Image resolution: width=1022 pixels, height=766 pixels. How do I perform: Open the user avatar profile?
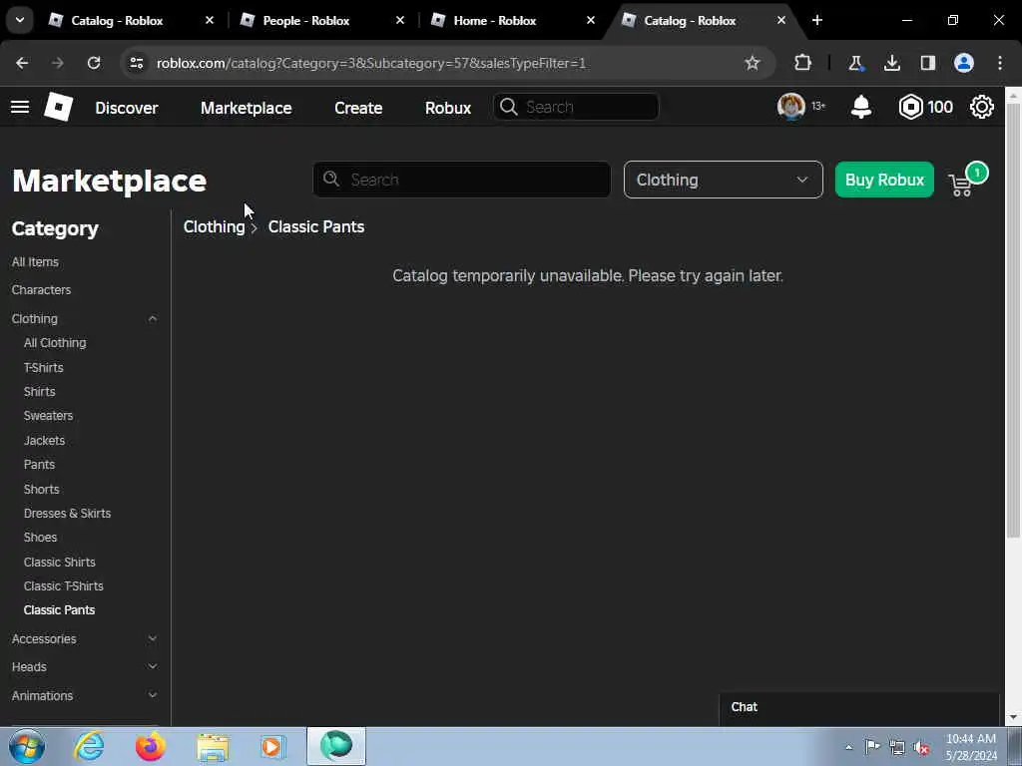791,107
